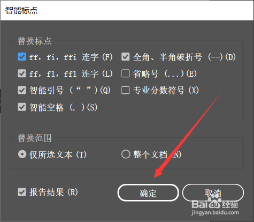The width and height of the screenshot is (254, 222).
Task: Click the 整个文档 label text
Action: tap(150, 154)
